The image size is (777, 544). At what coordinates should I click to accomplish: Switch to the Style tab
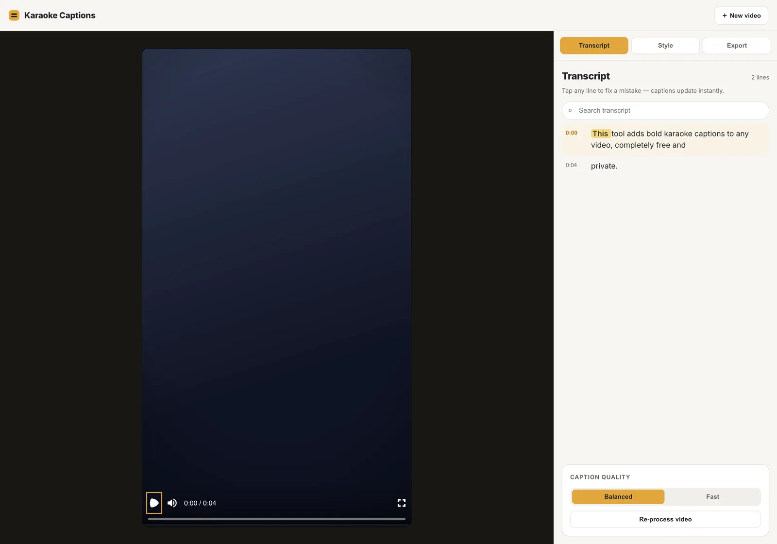tap(665, 45)
